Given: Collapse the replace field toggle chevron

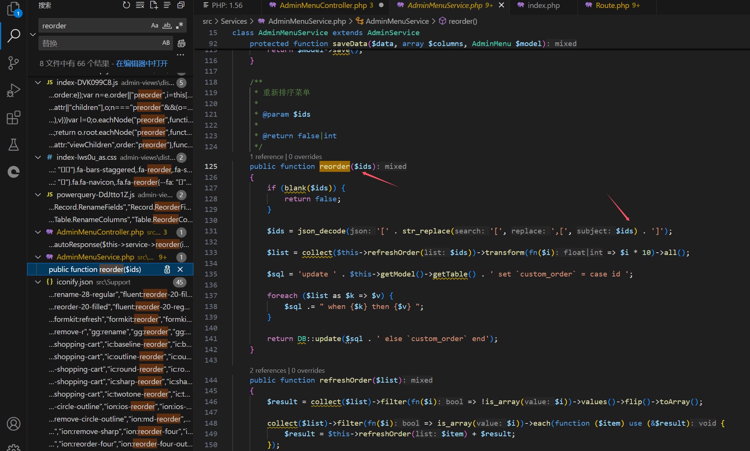Looking at the screenshot, I should coord(33,34).
